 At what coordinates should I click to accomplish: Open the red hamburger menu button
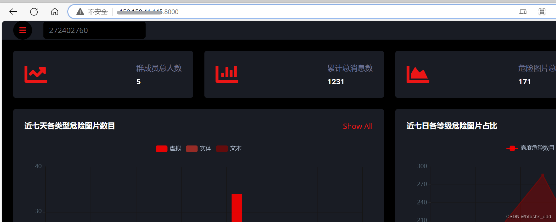click(x=23, y=30)
